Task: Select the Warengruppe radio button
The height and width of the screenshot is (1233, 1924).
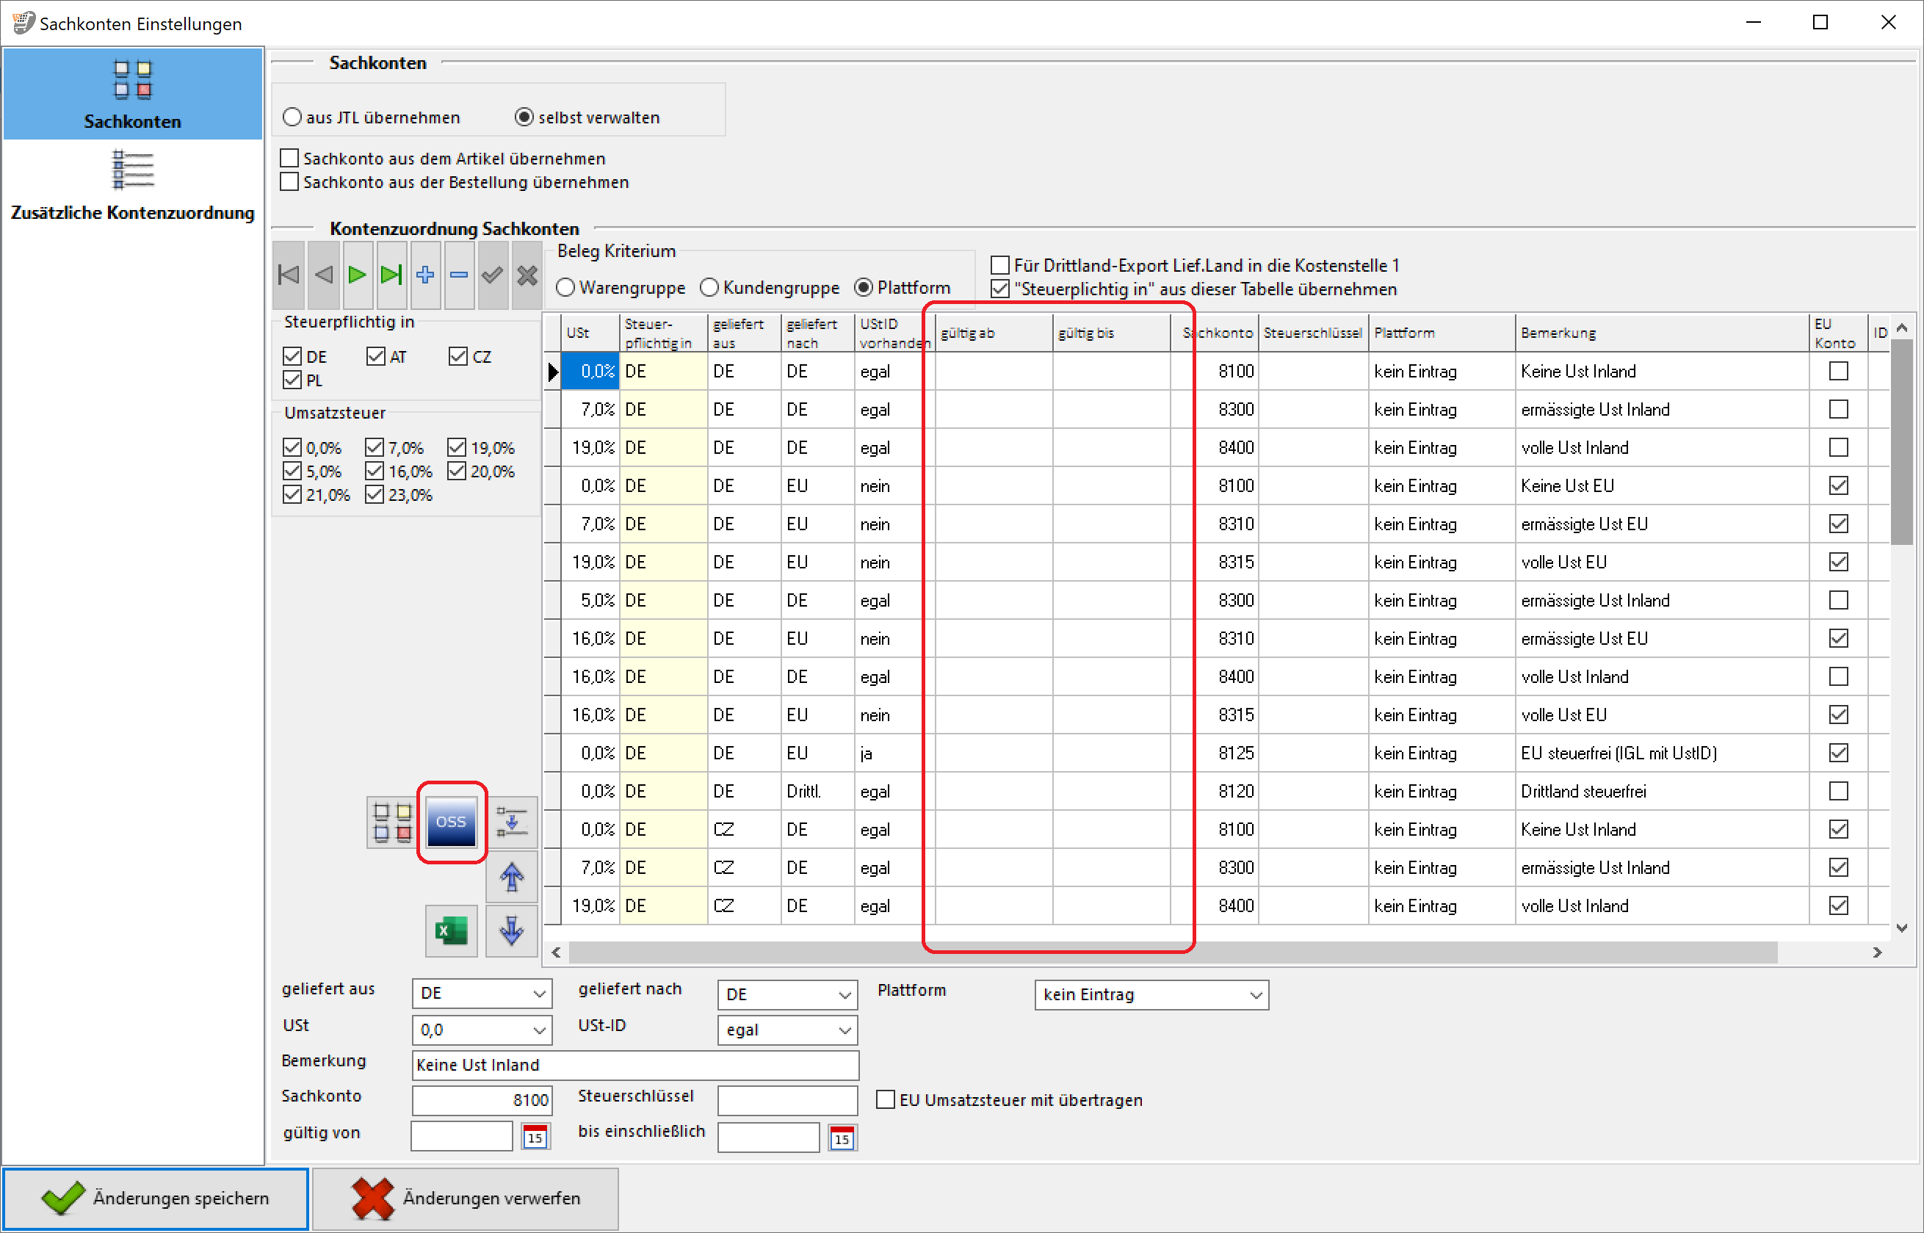Action: coord(565,287)
